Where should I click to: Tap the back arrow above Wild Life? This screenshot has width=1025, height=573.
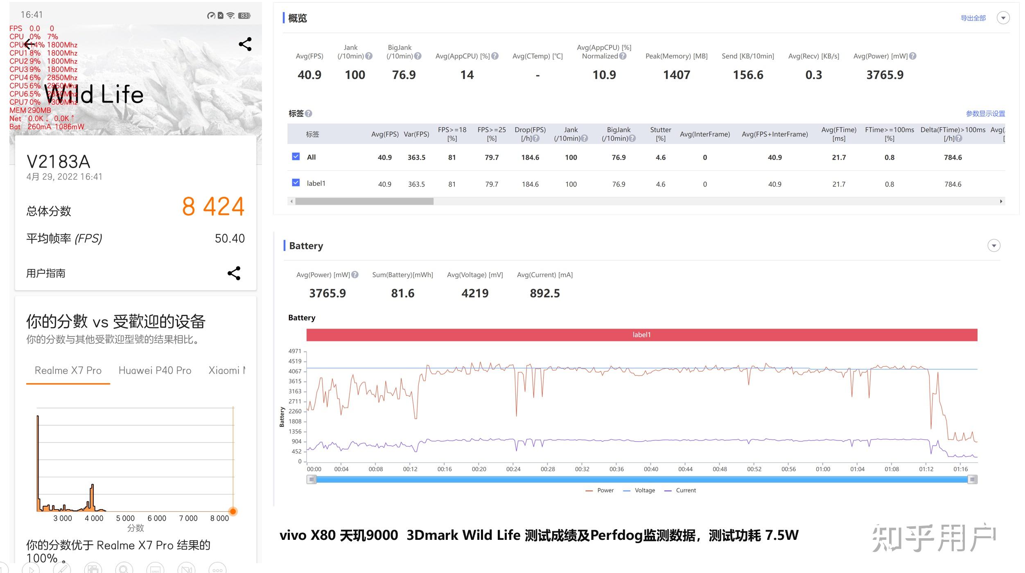(29, 44)
